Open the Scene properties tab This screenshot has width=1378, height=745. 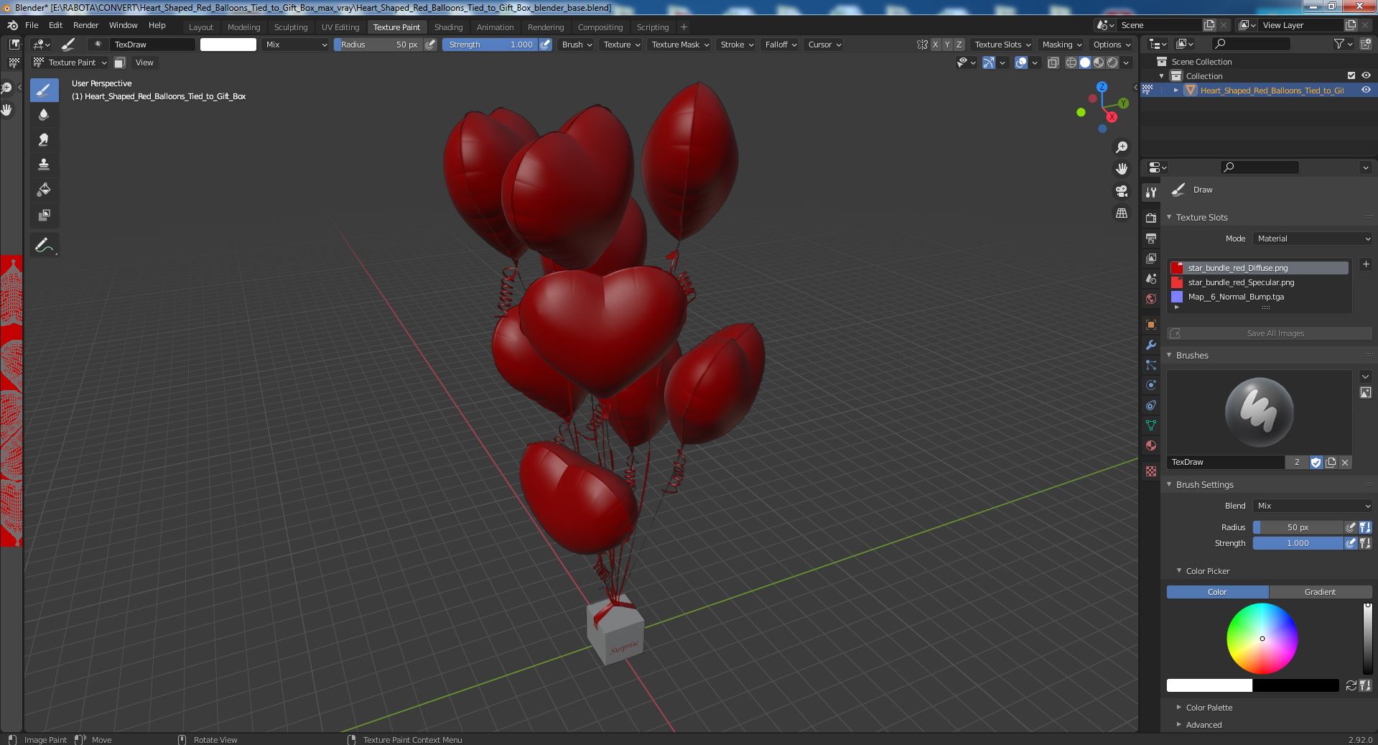1151,278
